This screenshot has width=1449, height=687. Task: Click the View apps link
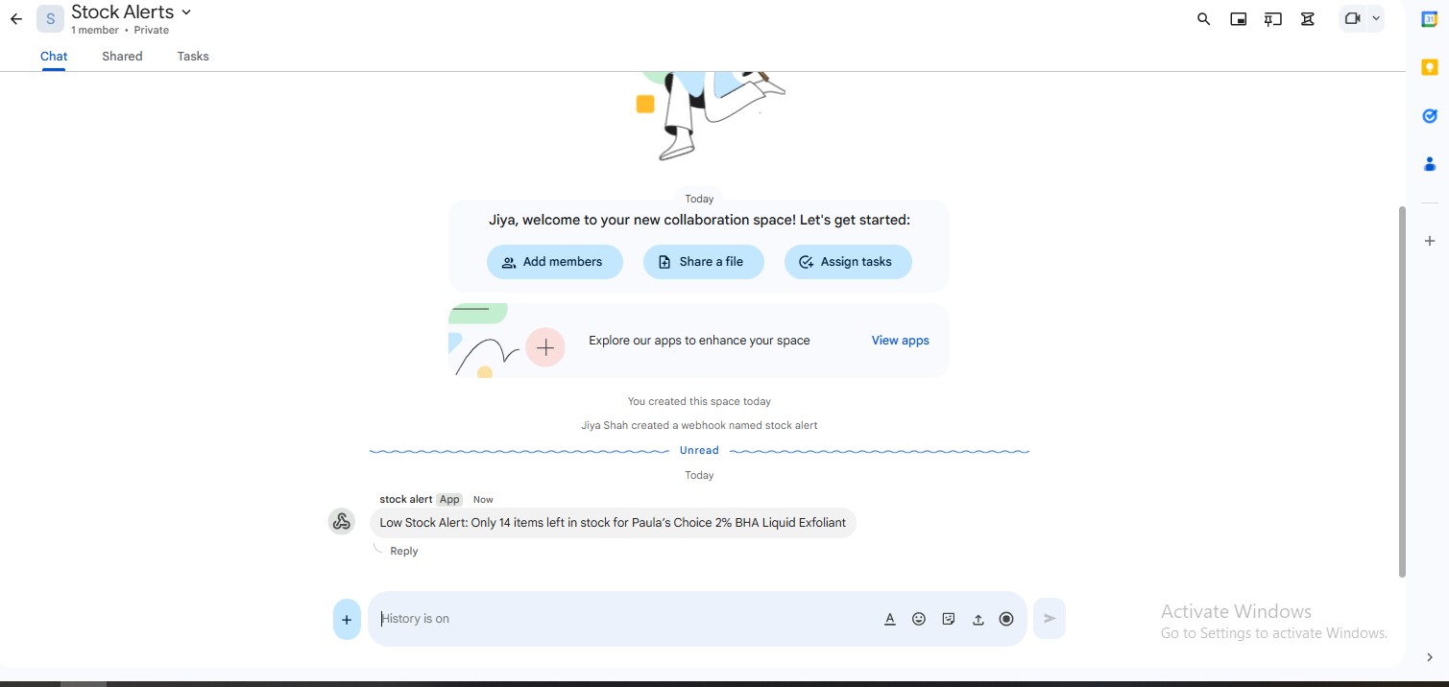(x=900, y=341)
